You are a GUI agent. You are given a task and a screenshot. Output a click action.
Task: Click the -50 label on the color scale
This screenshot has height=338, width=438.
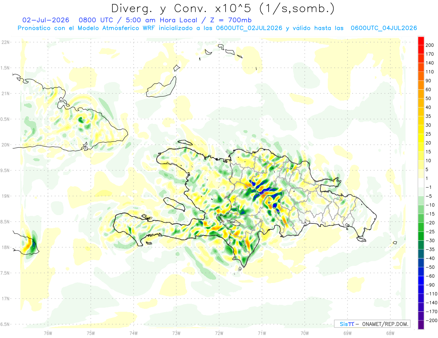[430, 267]
